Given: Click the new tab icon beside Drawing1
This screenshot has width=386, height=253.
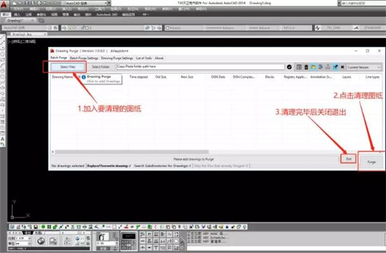Looking at the screenshot, I should click(x=41, y=21).
